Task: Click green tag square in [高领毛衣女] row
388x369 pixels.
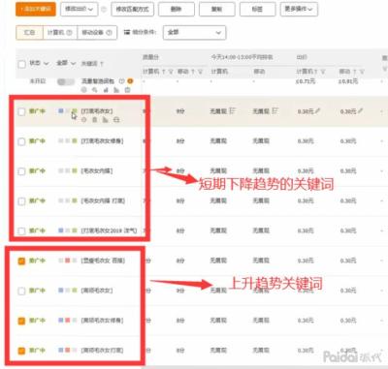Action: coord(75,291)
